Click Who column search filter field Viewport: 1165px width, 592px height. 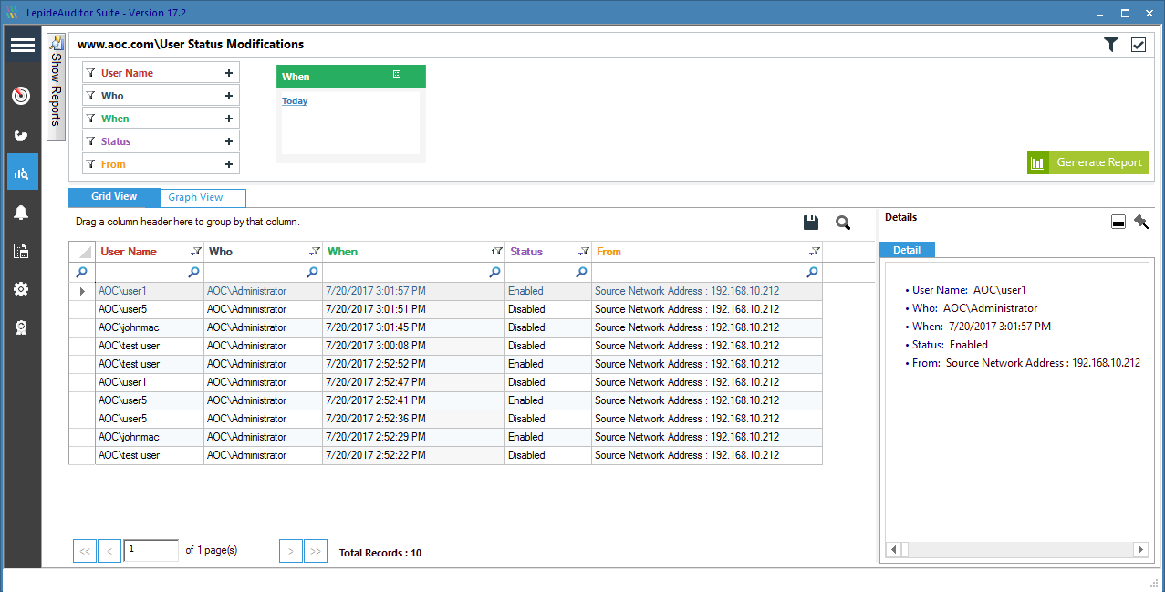[x=263, y=272]
